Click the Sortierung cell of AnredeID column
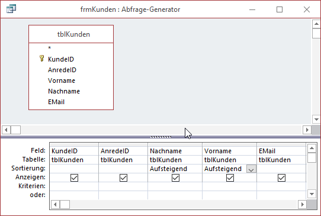The height and width of the screenshot is (216, 321). [x=123, y=169]
